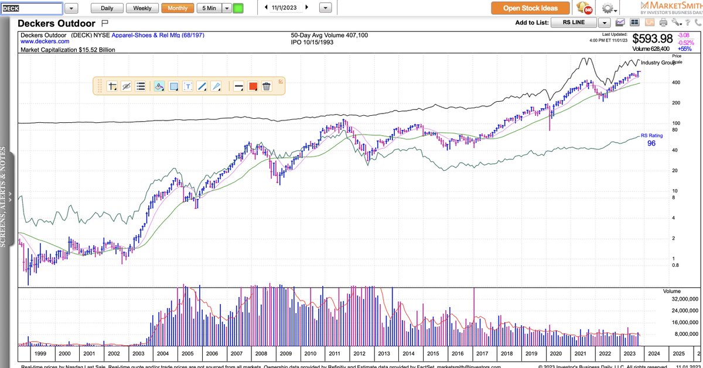The width and height of the screenshot is (703, 368).
Task: Switch to the Weekly chart
Action: click(x=142, y=8)
